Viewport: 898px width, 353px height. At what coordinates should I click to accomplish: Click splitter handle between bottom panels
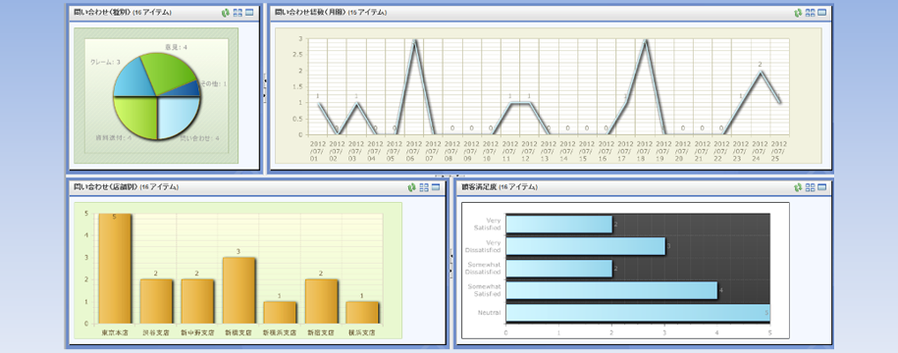coord(450,263)
